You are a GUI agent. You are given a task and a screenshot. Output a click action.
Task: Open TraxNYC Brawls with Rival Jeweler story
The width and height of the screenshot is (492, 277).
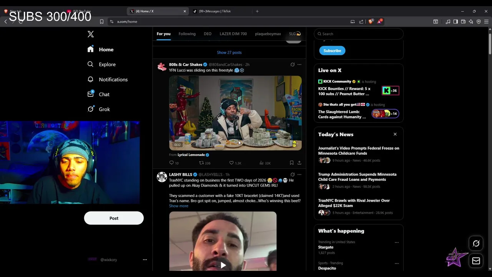click(354, 203)
